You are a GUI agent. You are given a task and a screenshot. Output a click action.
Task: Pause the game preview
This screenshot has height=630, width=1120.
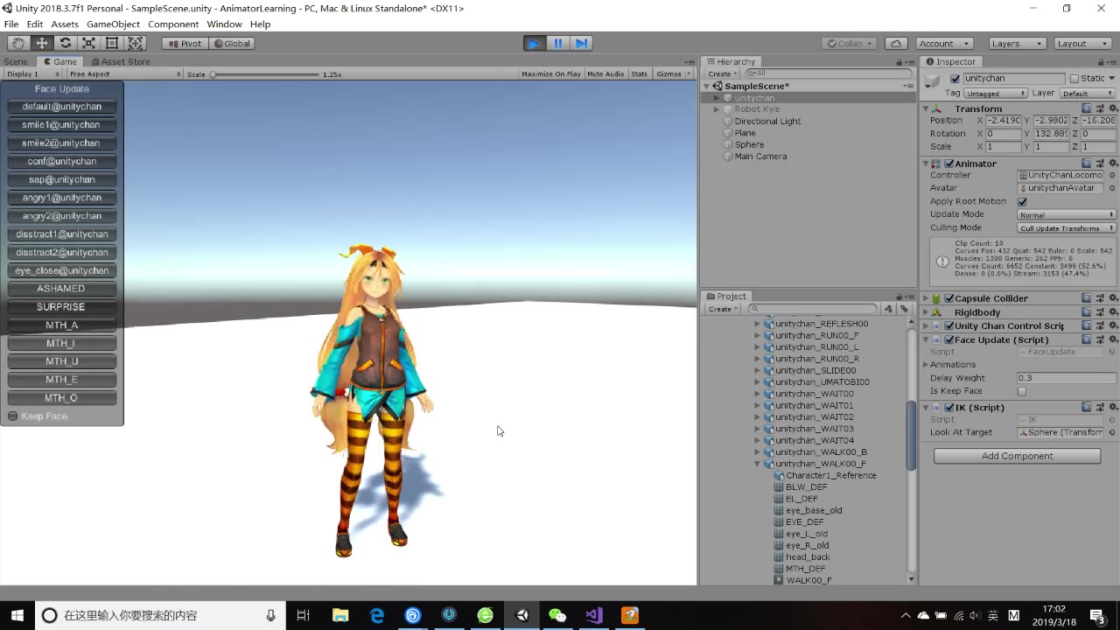(557, 43)
